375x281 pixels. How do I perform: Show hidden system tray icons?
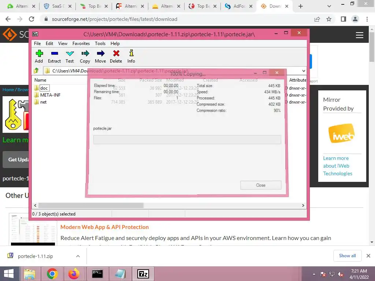[314, 274]
